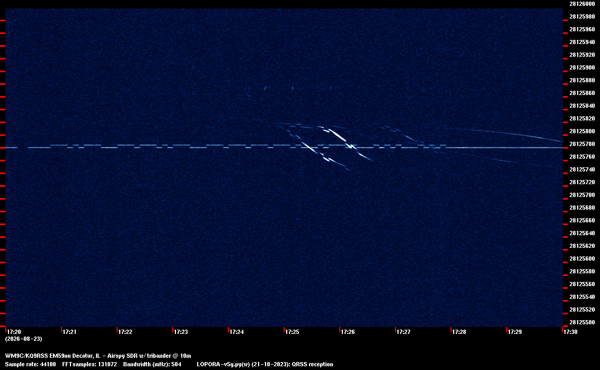This screenshot has height=370, width=600.
Task: Click frequency label 28125540
Action: click(583, 296)
